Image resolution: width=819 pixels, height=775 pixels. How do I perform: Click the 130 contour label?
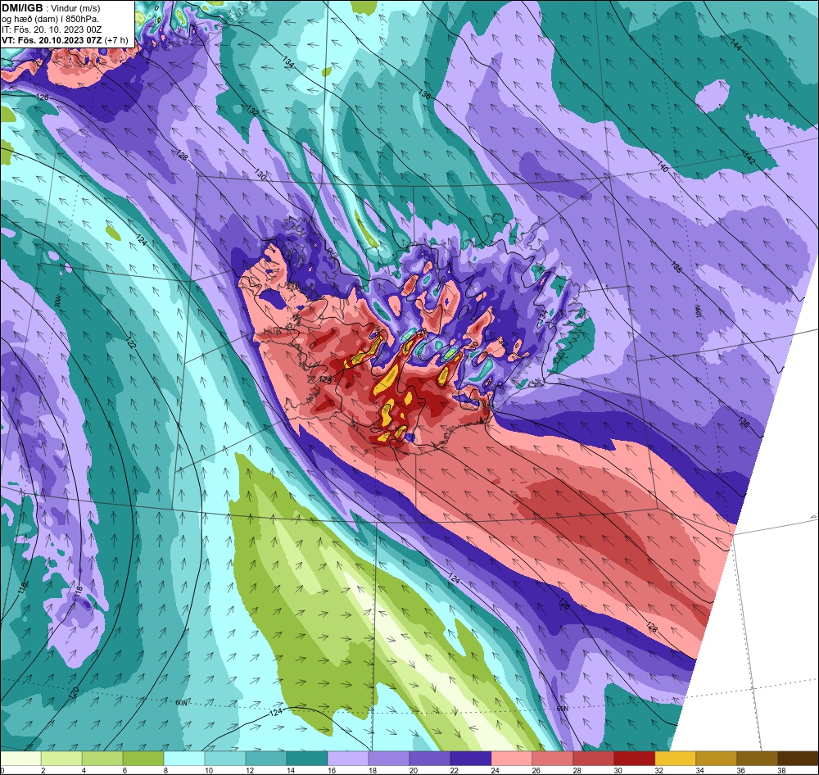click(x=260, y=174)
